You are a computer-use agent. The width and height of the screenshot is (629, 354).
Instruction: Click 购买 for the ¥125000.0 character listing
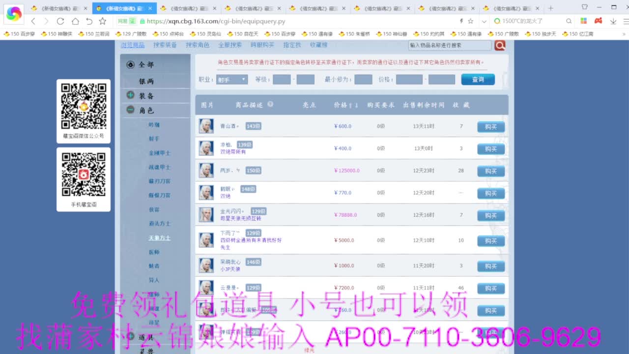click(490, 171)
